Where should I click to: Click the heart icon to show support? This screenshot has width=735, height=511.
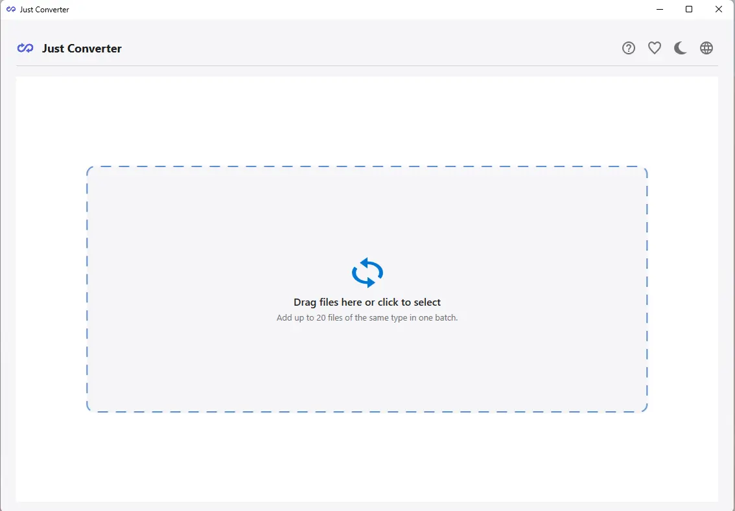pos(654,48)
